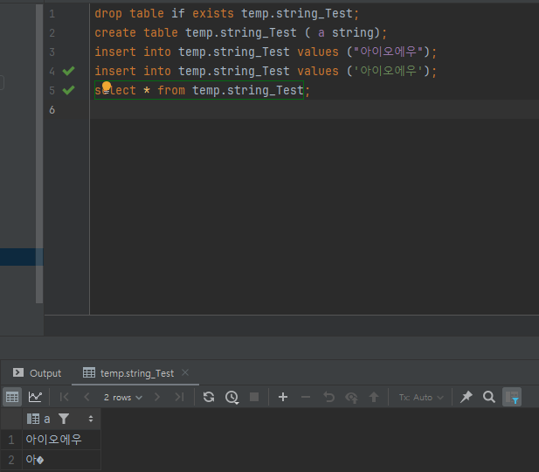539x472 pixels.
Task: Click the double-quoted insert statement on line 3
Action: tap(266, 52)
